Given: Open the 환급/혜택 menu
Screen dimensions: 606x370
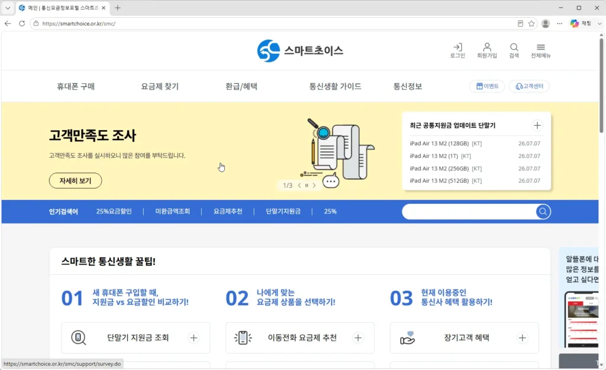Looking at the screenshot, I should [x=241, y=86].
